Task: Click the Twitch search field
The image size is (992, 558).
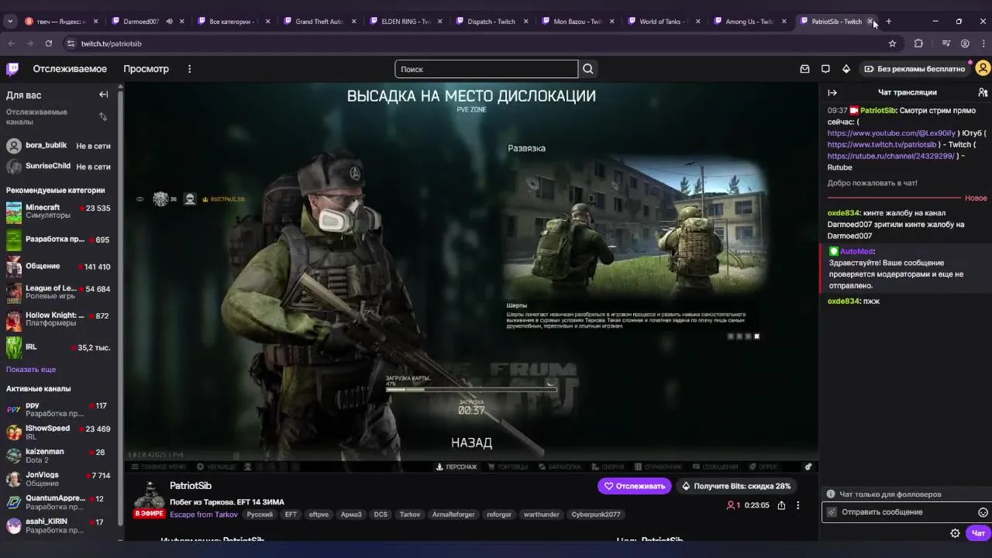Action: click(x=487, y=69)
